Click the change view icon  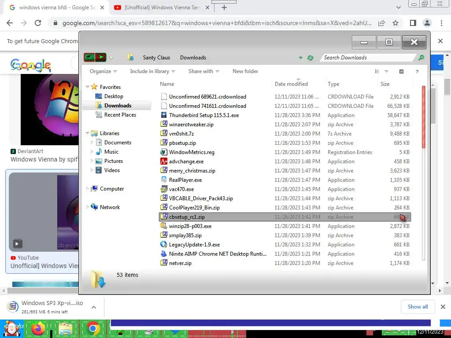coord(377,72)
